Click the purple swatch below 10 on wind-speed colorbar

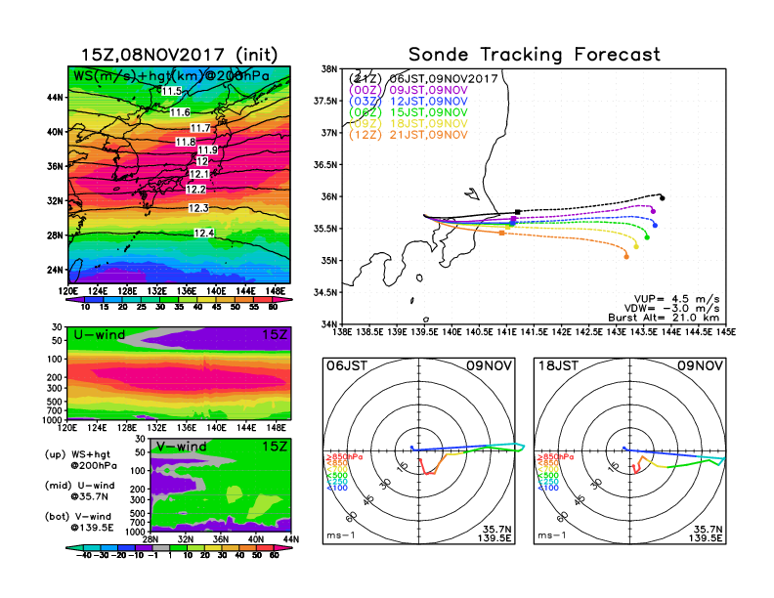[x=74, y=299]
